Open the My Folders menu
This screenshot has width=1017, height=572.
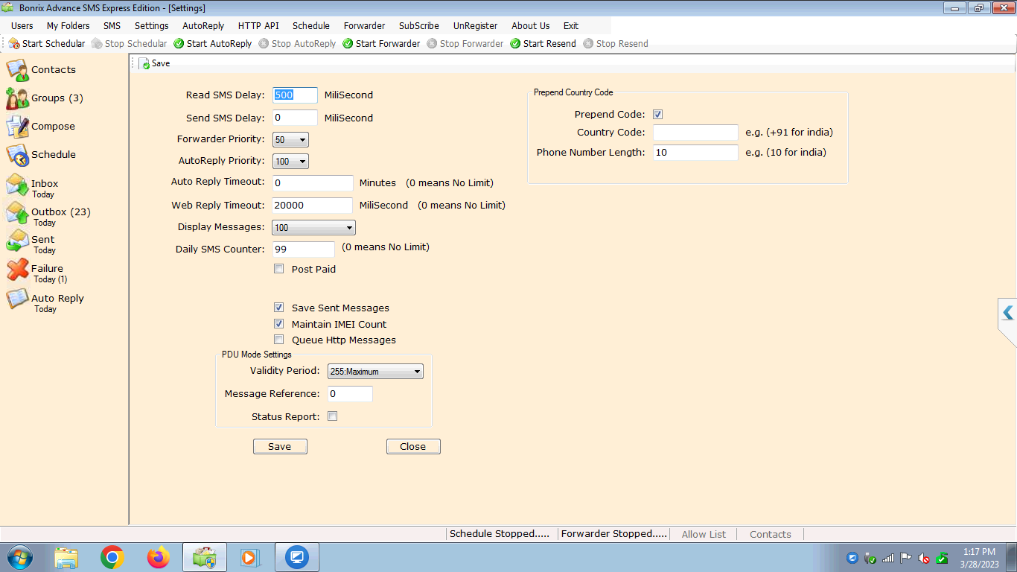tap(68, 26)
